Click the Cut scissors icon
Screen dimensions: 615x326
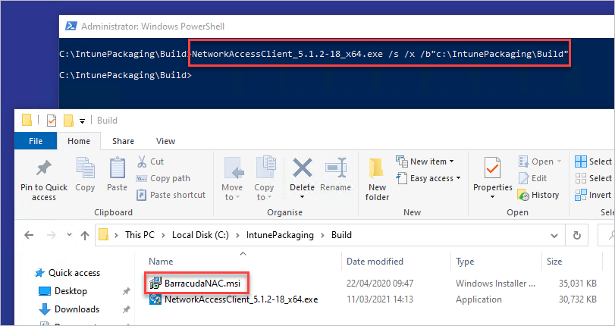[142, 161]
